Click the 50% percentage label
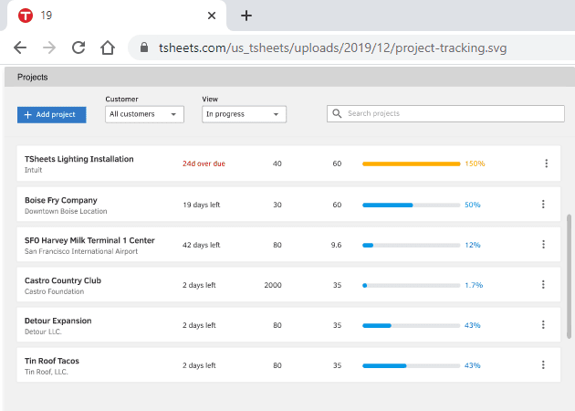This screenshot has width=575, height=411. 473,205
